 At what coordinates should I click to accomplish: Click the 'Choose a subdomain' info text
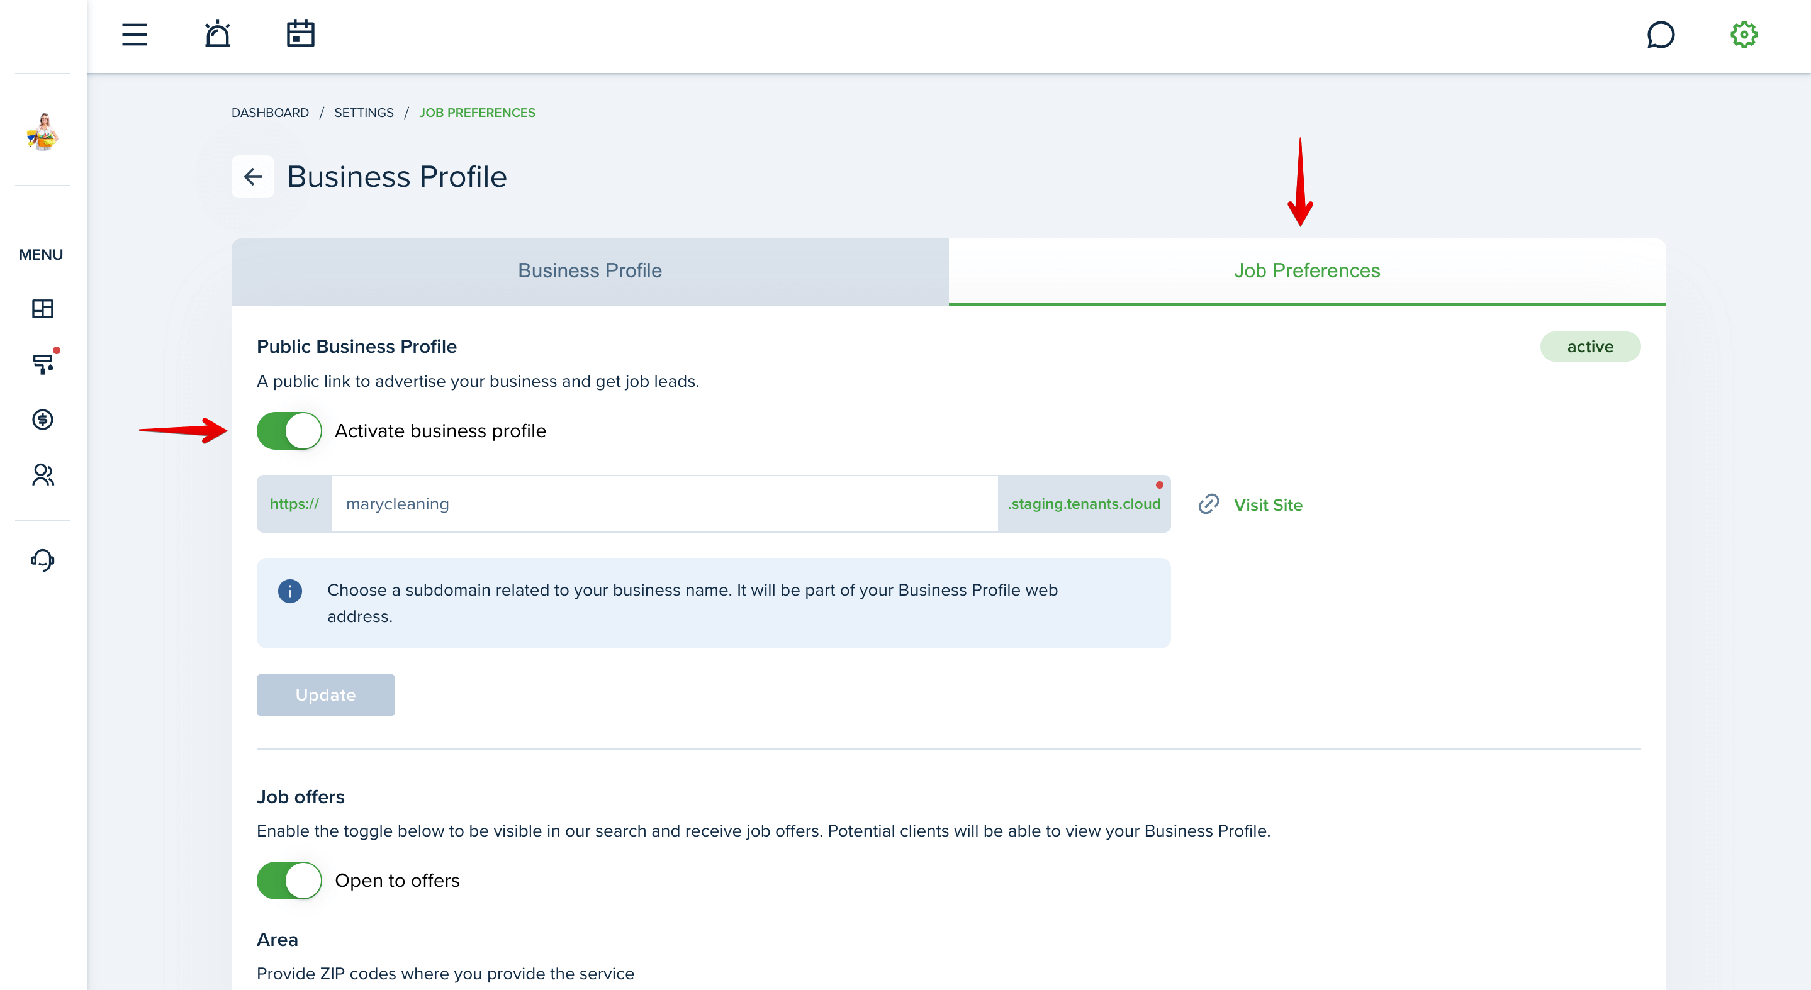click(692, 603)
